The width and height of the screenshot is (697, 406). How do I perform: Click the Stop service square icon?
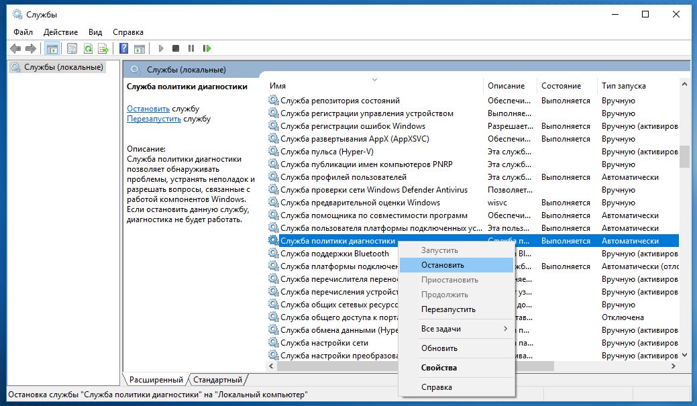(176, 48)
